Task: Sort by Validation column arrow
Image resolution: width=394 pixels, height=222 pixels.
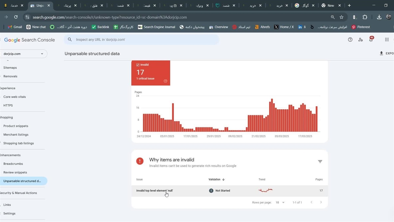Action: (223, 179)
